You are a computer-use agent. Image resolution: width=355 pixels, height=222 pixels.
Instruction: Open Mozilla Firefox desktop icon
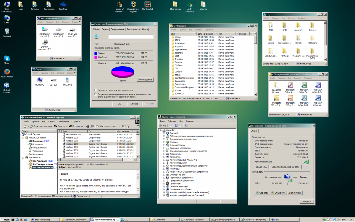[7, 73]
